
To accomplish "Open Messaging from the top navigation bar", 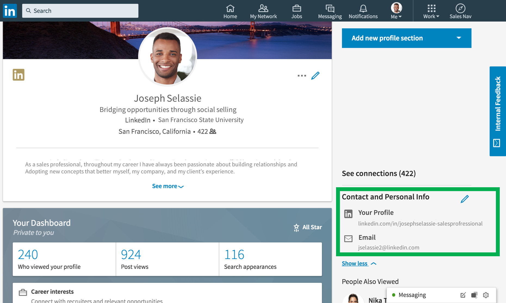I will point(330,12).
